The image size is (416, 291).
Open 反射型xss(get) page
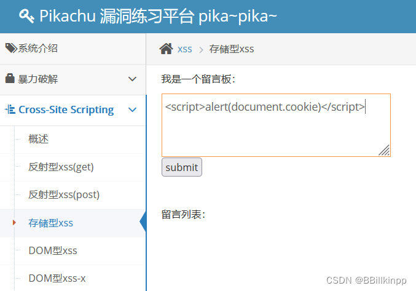(x=61, y=167)
